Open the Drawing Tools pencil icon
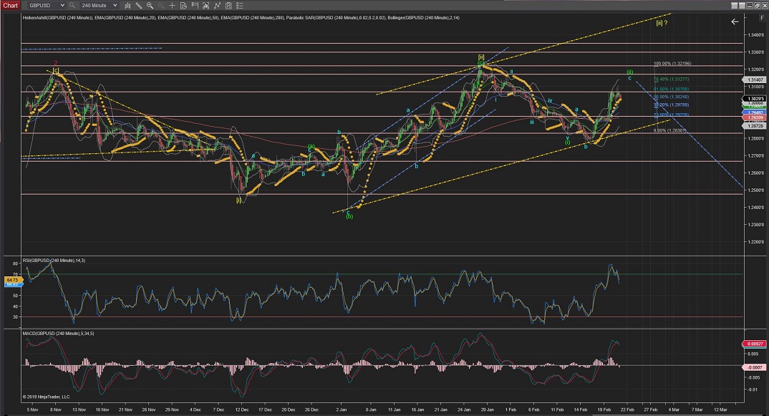Screen dimensions: 769x416 140,5
